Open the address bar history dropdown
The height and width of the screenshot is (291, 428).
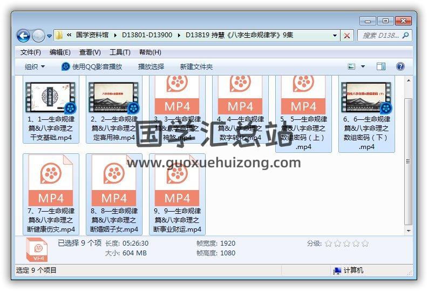click(x=335, y=36)
